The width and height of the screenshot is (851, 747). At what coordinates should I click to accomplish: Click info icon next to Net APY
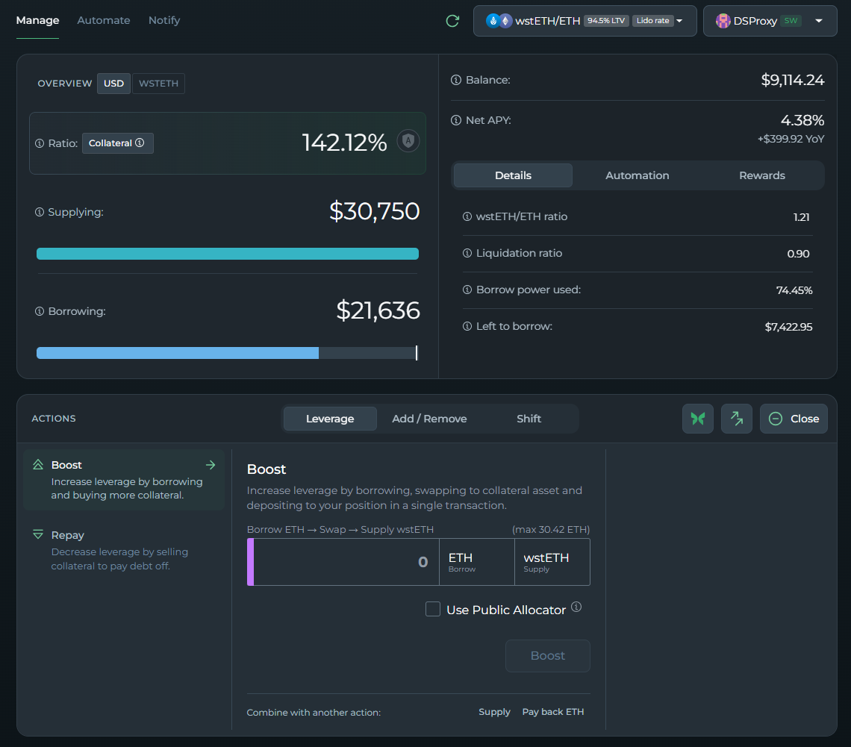[456, 120]
